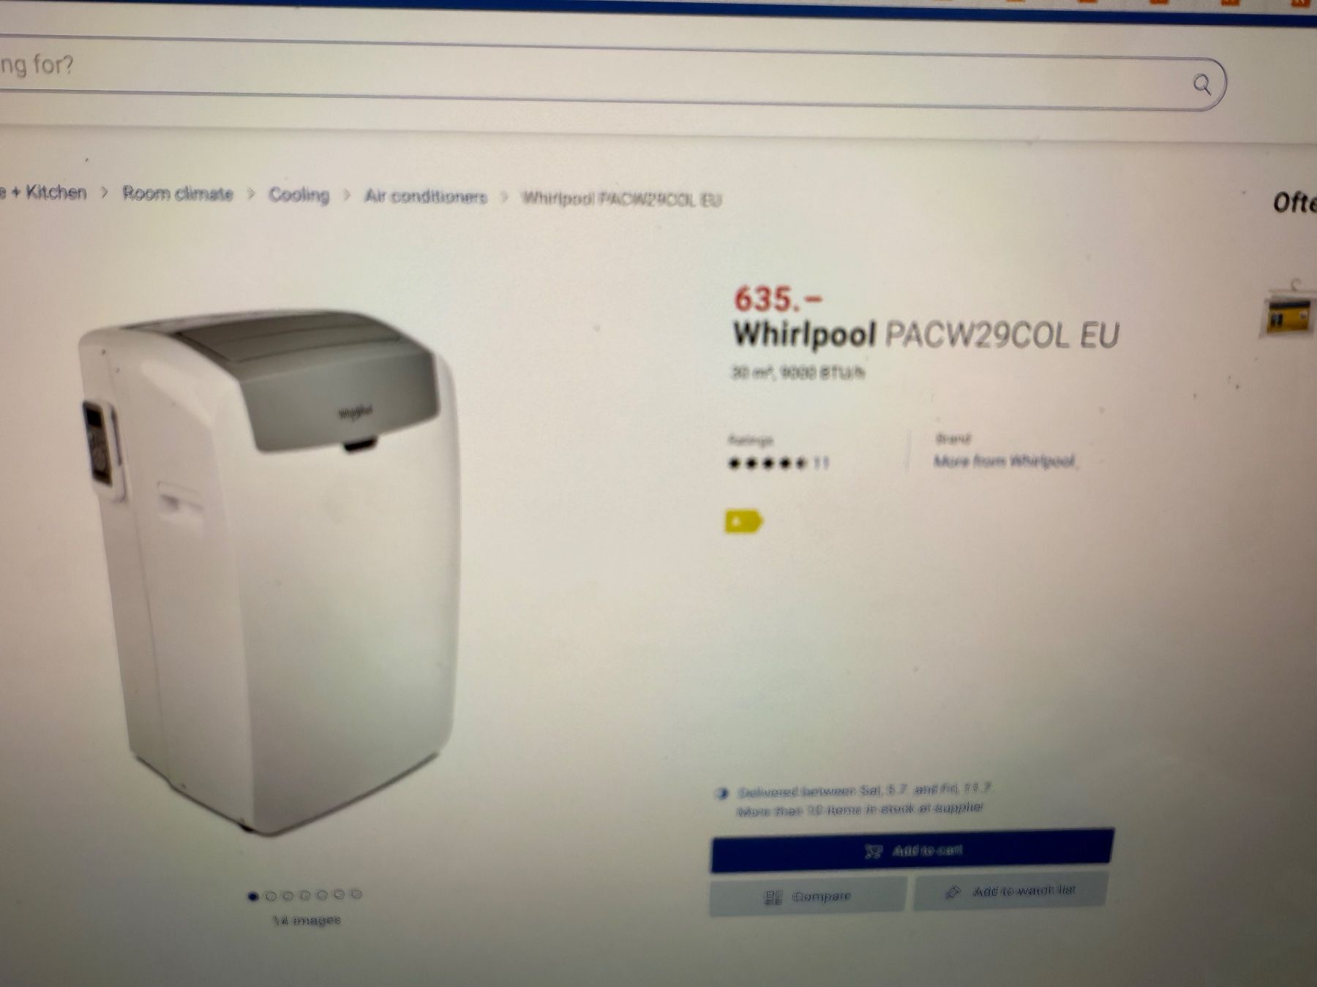Select the second image carousel dot
The height and width of the screenshot is (987, 1317).
pos(271,896)
